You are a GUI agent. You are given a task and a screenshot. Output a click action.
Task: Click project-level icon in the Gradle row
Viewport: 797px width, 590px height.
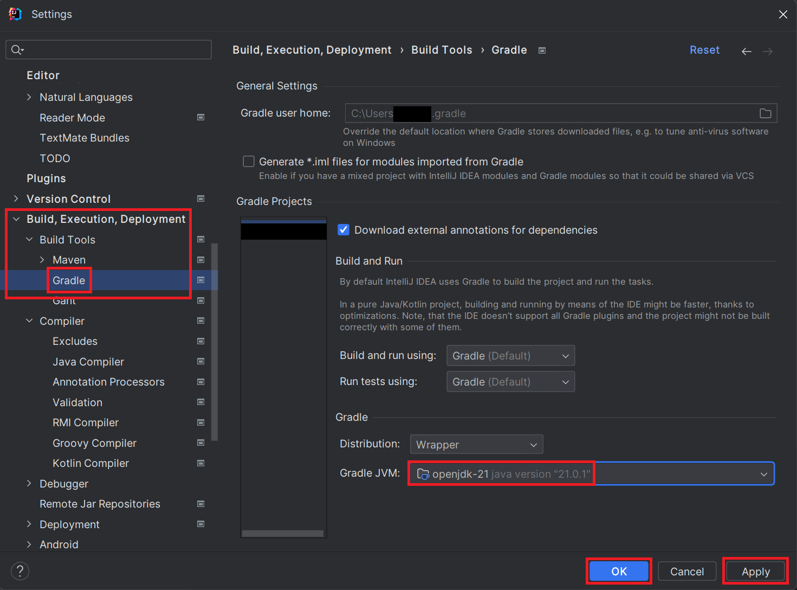pyautogui.click(x=201, y=280)
